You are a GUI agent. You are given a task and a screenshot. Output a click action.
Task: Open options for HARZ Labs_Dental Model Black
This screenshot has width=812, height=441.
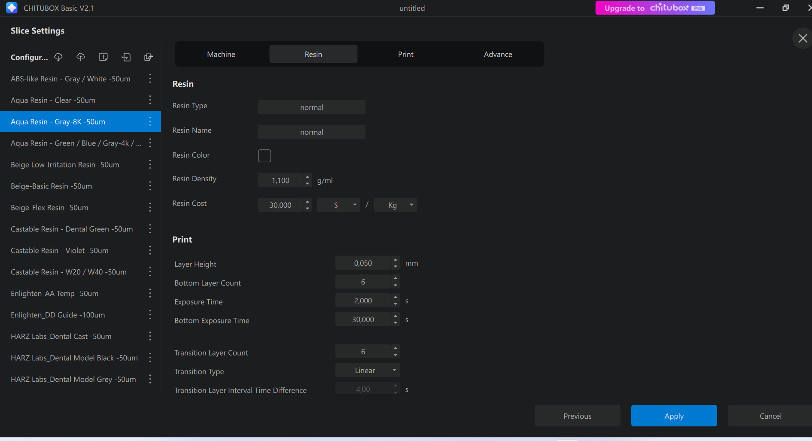[150, 358]
